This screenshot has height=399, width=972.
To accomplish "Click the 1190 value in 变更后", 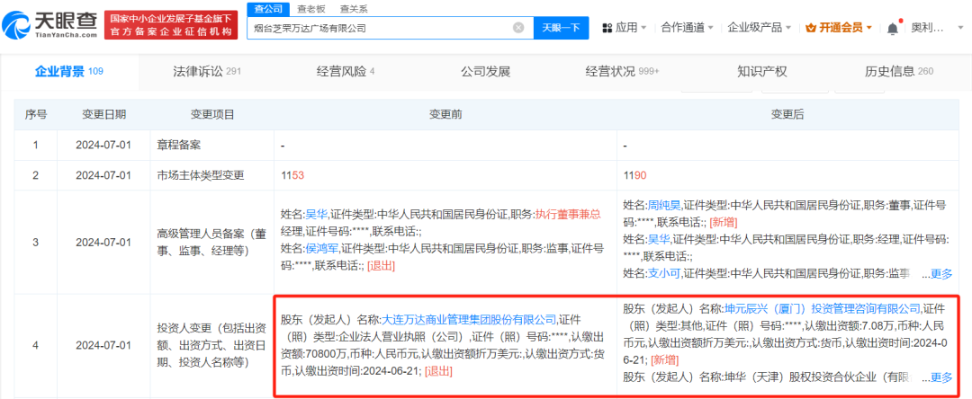I will pyautogui.click(x=635, y=175).
